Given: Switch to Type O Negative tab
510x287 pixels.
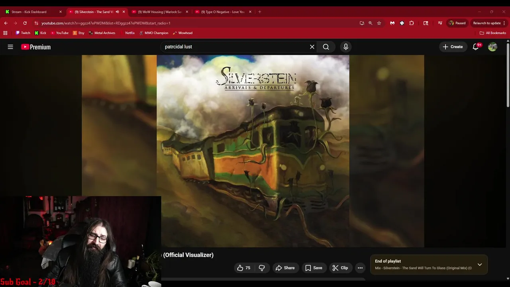Looking at the screenshot, I should [222, 12].
